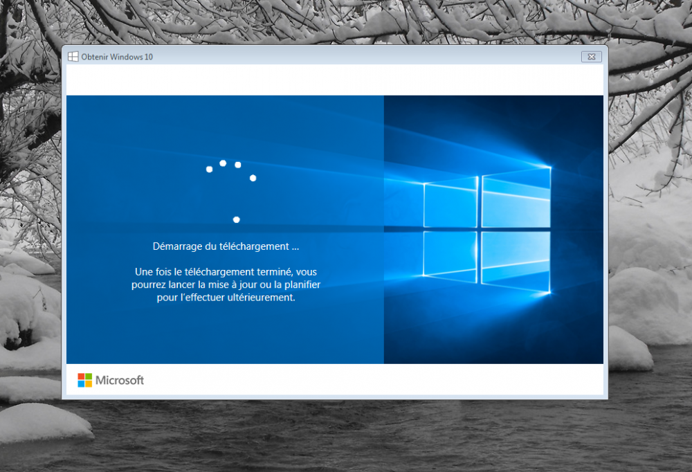Click the text line "Une fois le téléchargement terminé, vous"

click(x=226, y=272)
